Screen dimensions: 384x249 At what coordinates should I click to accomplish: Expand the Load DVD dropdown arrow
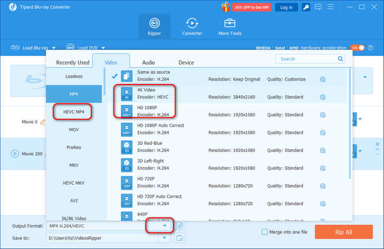[x=103, y=48]
